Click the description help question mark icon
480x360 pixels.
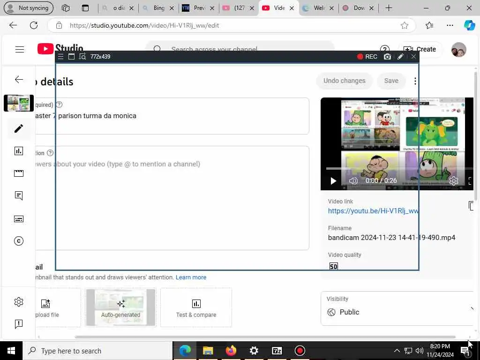click(50, 153)
